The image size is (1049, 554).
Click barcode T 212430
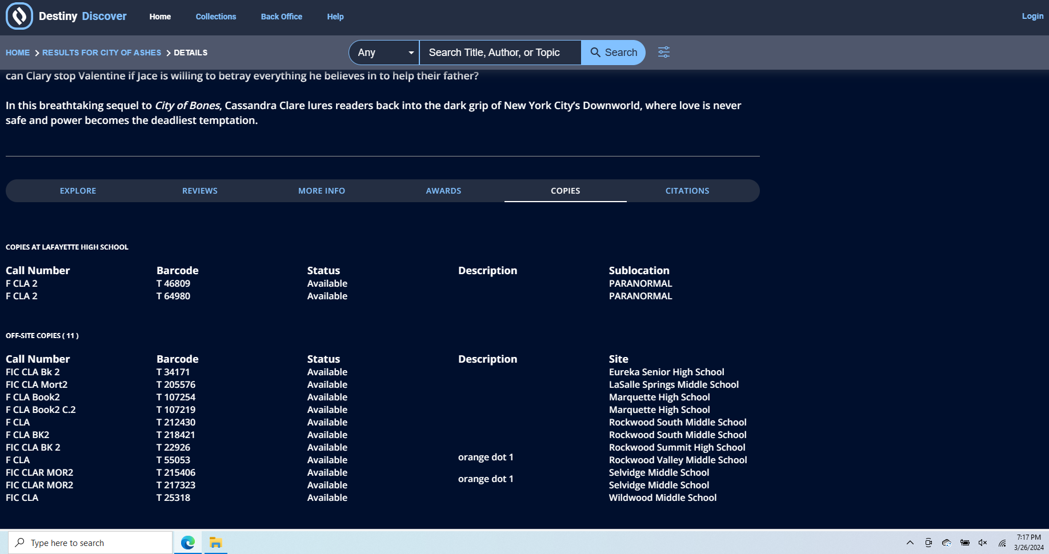pyautogui.click(x=176, y=422)
